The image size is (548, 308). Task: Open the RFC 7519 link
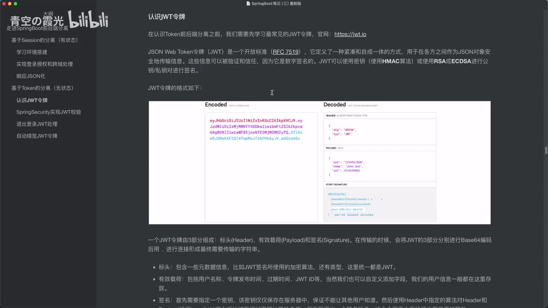tap(286, 52)
